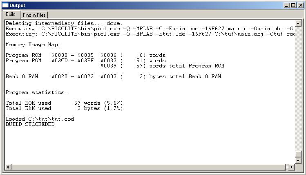Click the Bank 0 RAM $0020 - $0022 line
This screenshot has width=306, height=175.
113,76
